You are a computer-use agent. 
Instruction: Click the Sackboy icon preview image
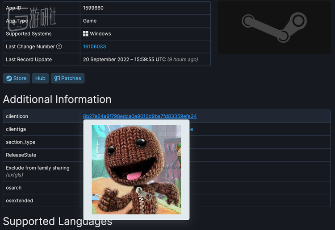pos(136,169)
